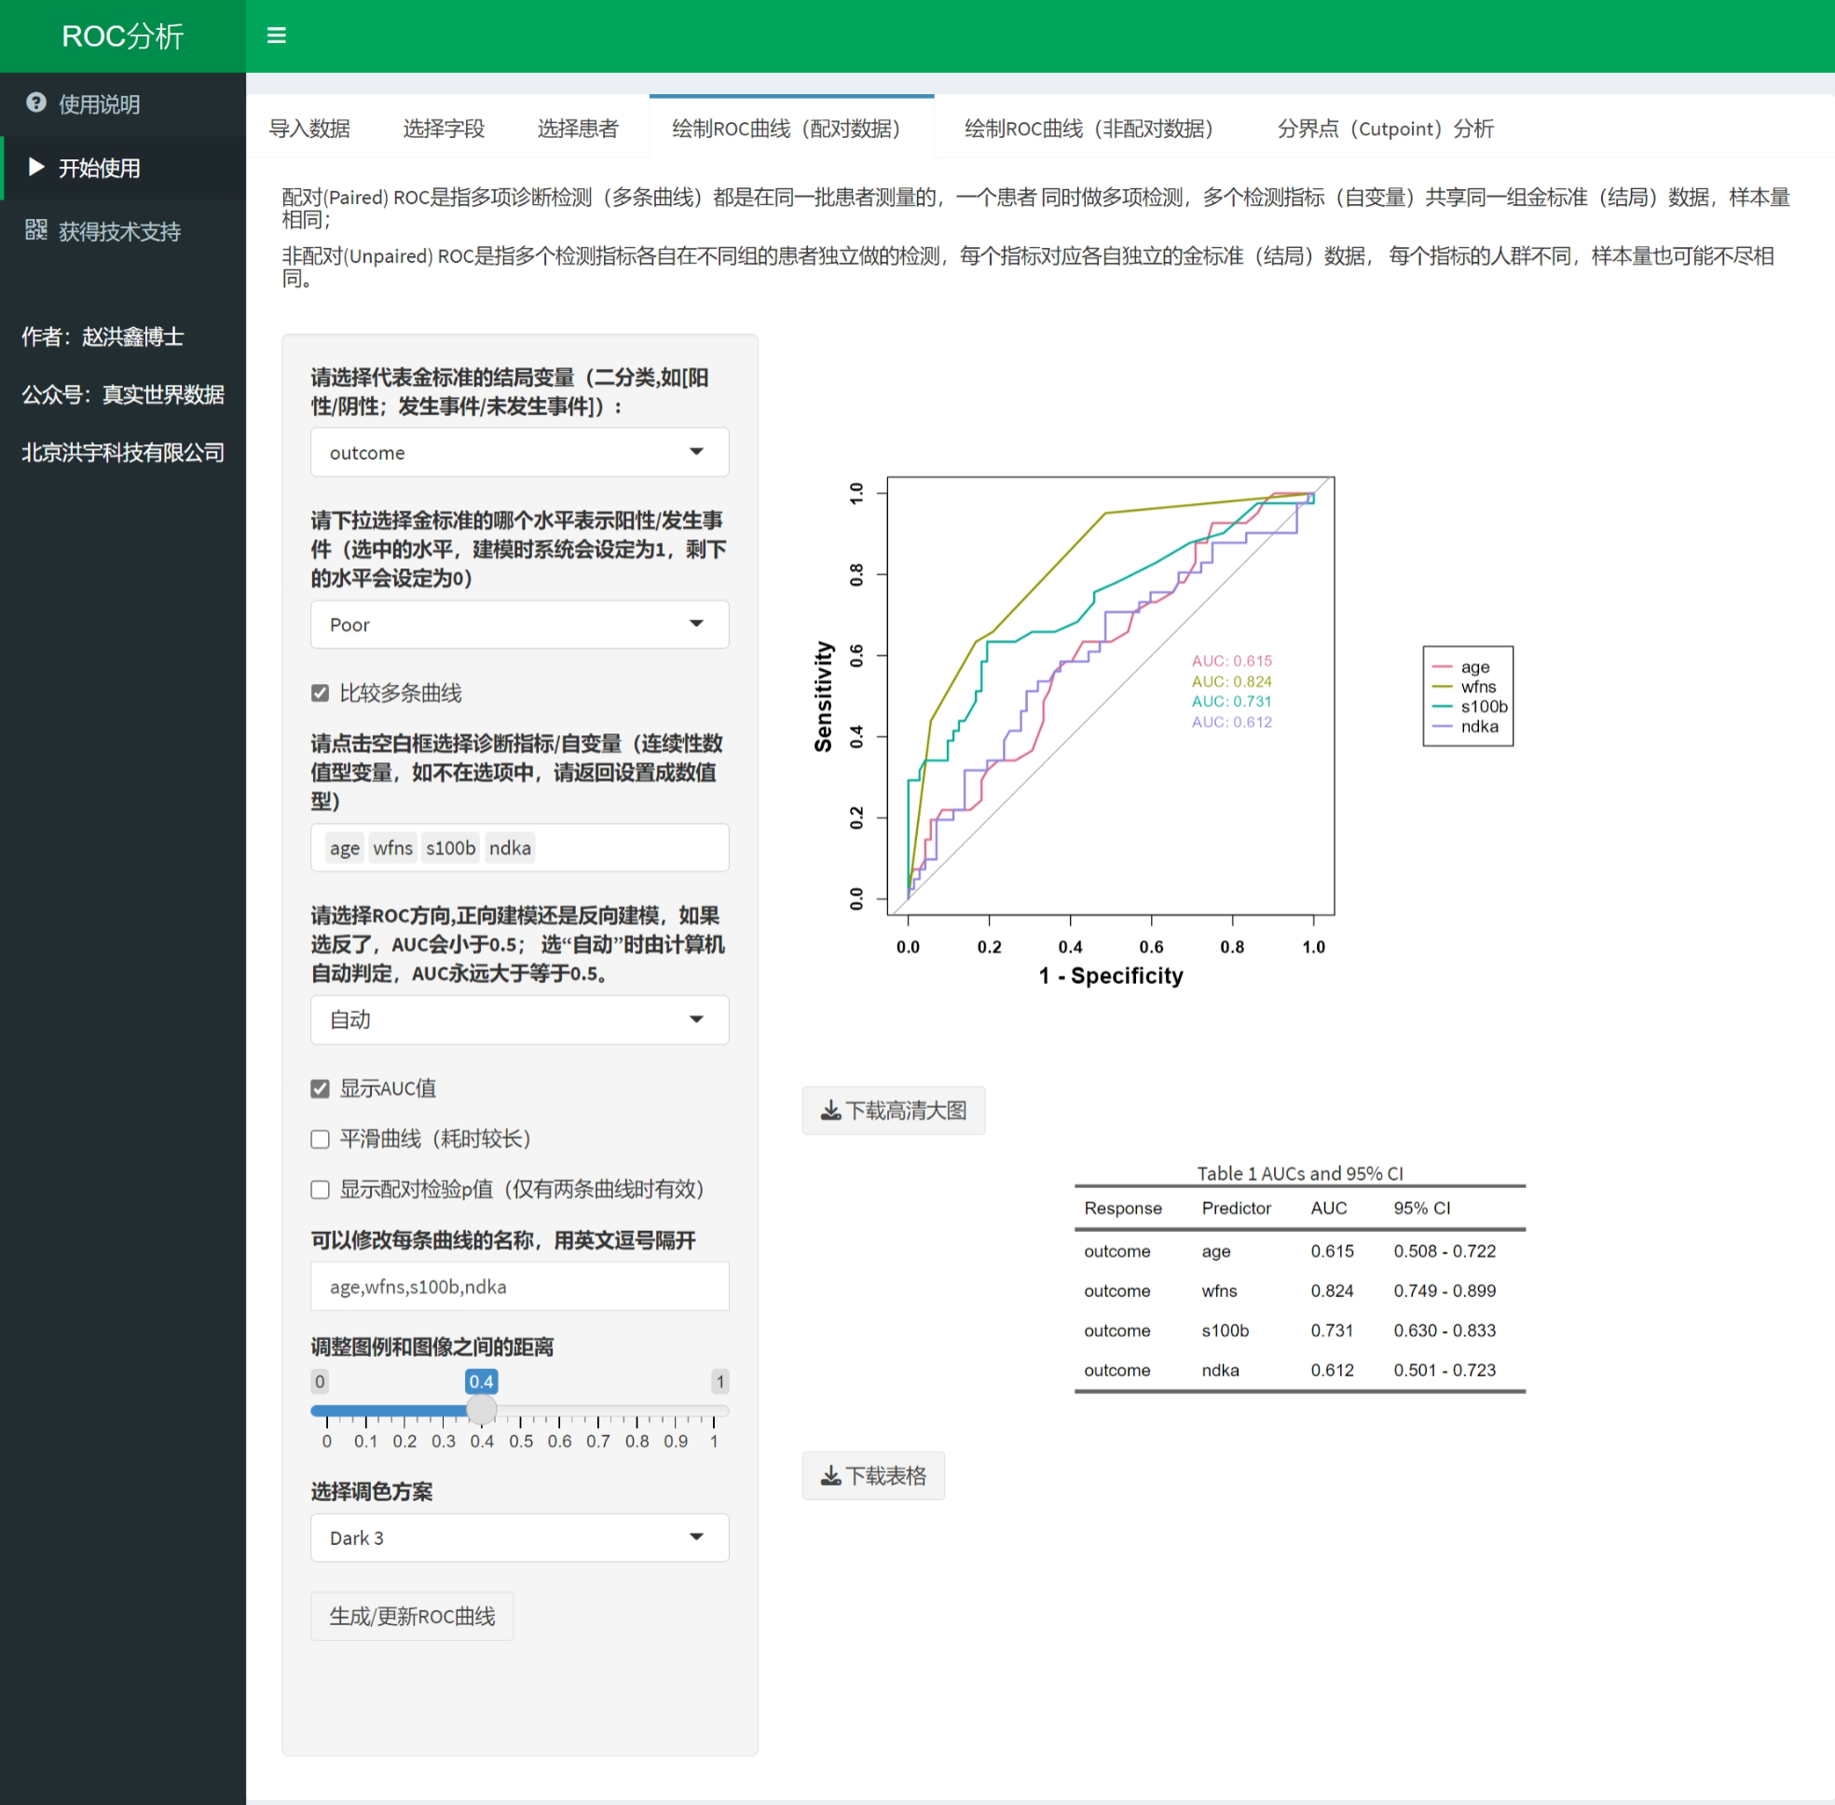Click the 0.8 mark on the legend slider
Image resolution: width=1835 pixels, height=1805 pixels.
pyautogui.click(x=637, y=1441)
